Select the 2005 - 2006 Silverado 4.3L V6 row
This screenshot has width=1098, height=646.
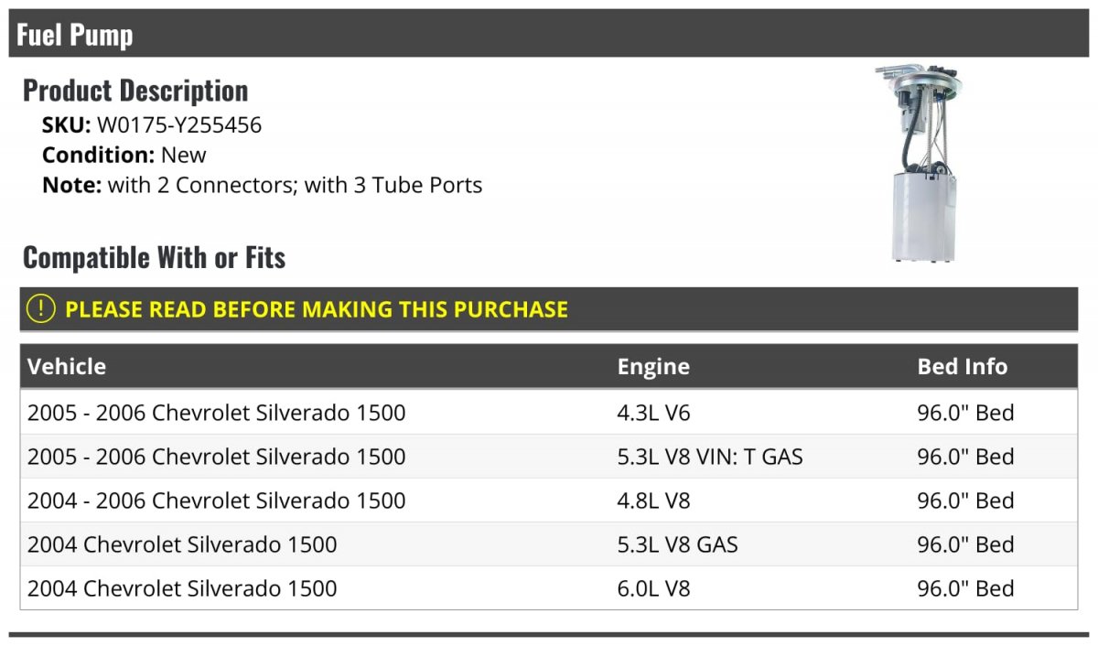pos(549,413)
